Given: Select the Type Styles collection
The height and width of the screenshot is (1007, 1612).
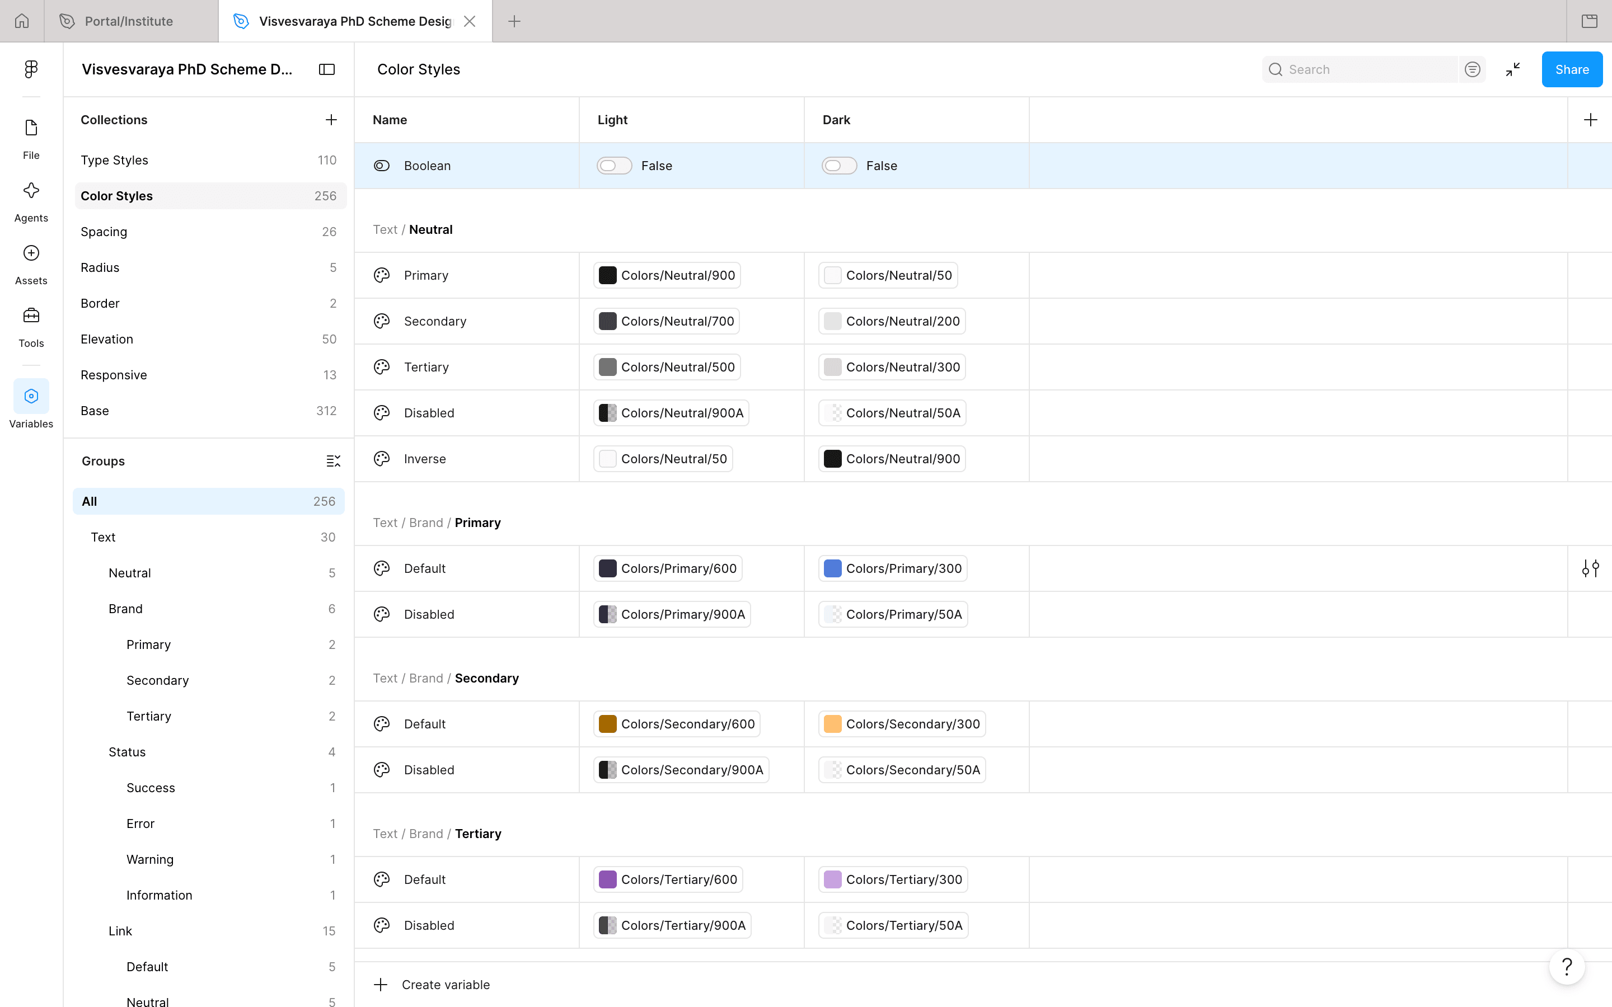Looking at the screenshot, I should [210, 160].
